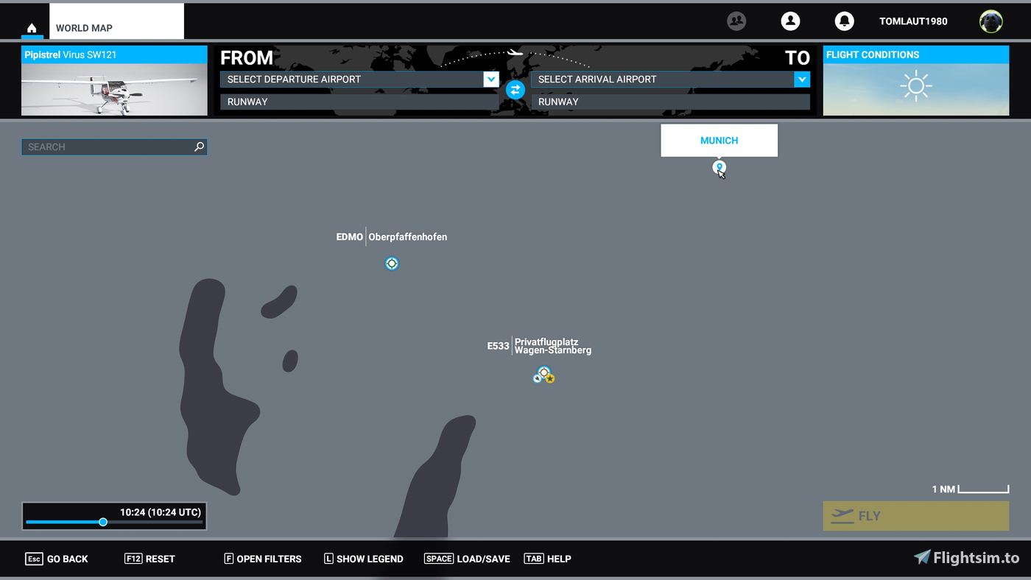The height and width of the screenshot is (580, 1031).
Task: Open the user profile icon
Action: click(790, 21)
